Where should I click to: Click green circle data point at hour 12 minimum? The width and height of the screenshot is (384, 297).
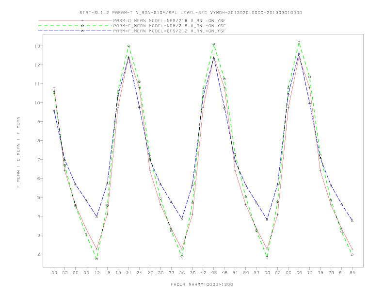97,259
